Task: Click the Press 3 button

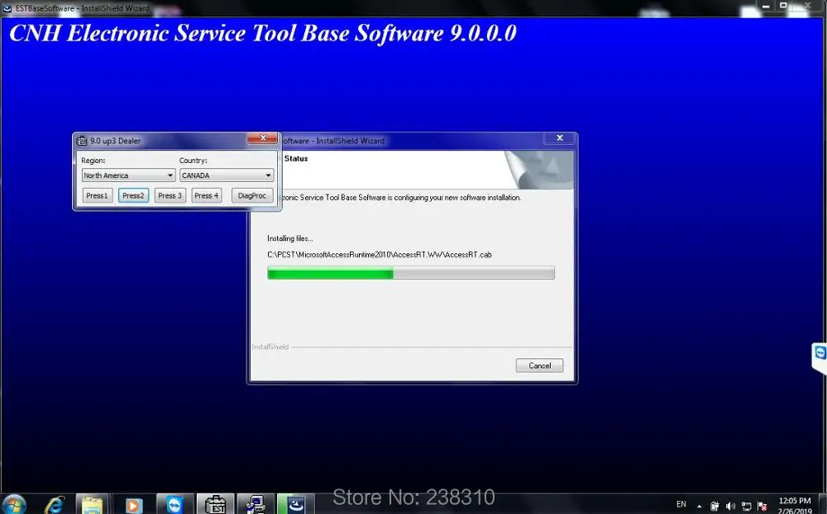Action: pyautogui.click(x=170, y=195)
